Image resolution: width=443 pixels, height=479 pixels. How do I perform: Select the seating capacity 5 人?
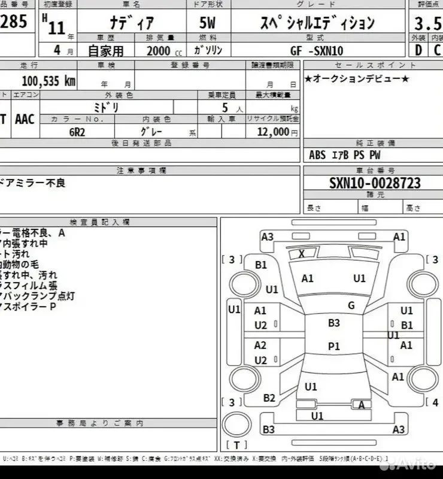[232, 108]
